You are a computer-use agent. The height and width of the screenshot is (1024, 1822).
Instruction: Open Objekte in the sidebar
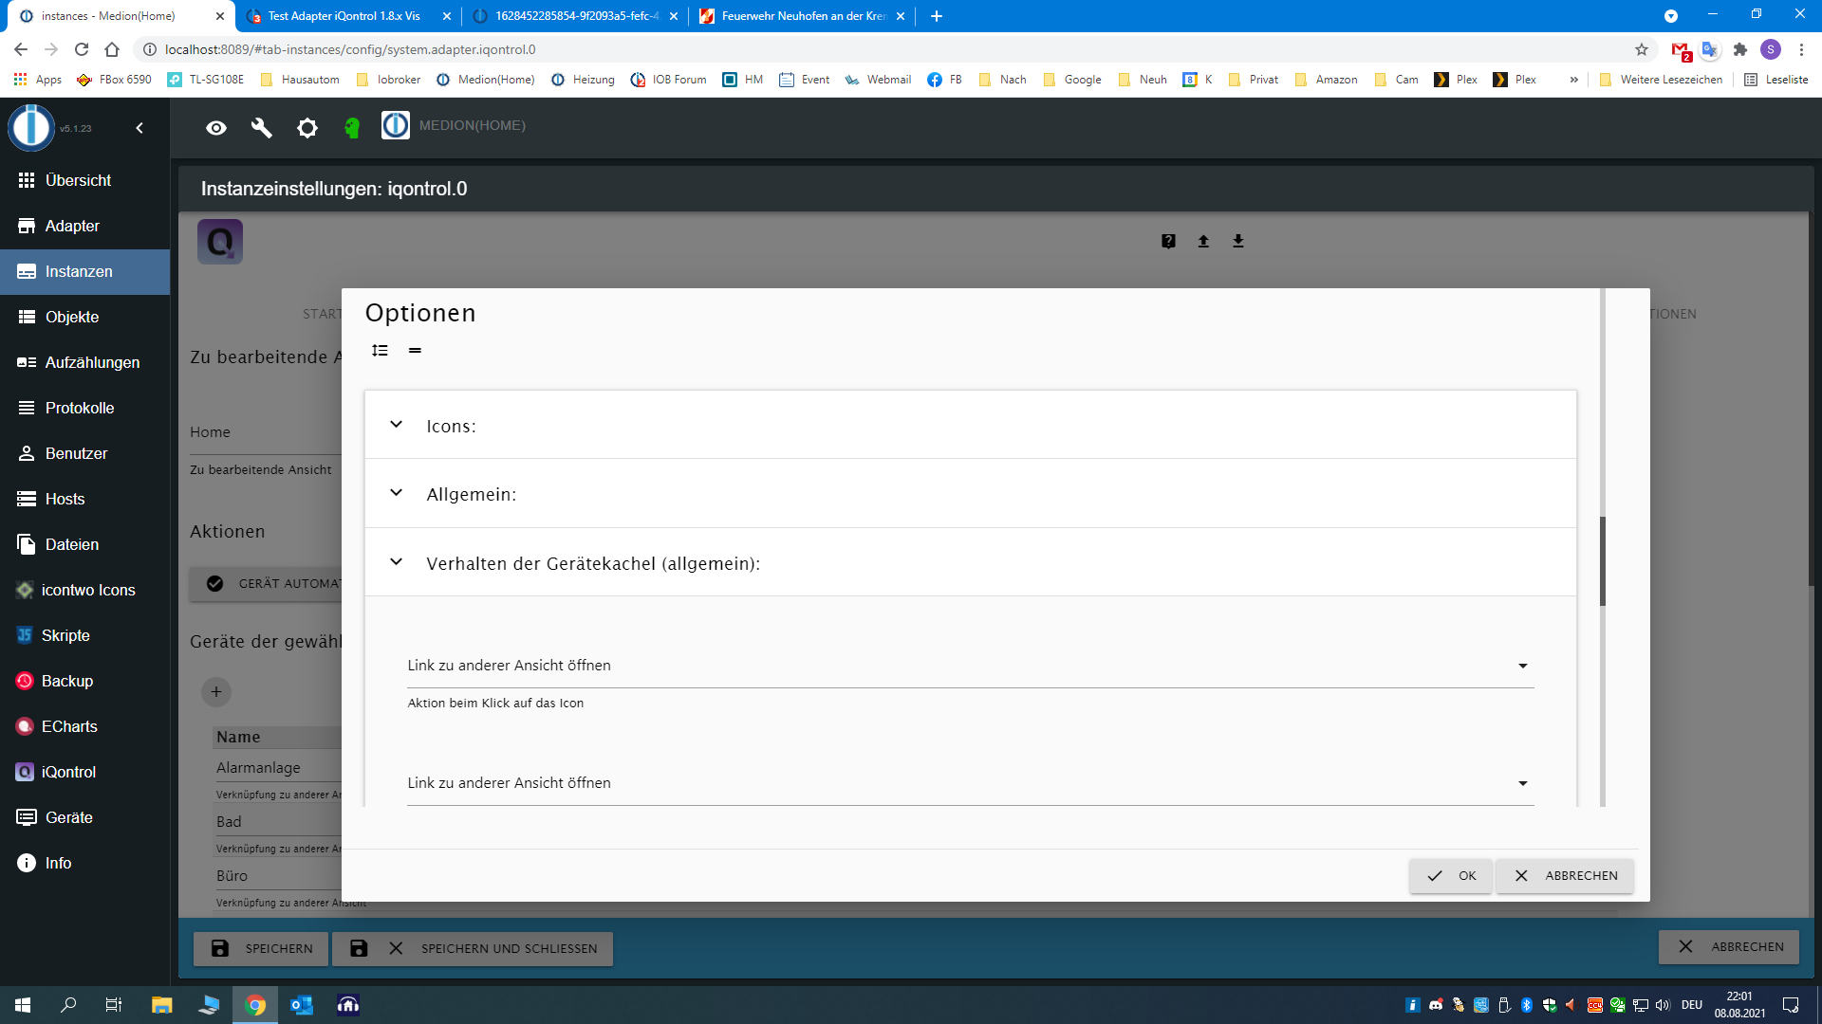[x=85, y=317]
